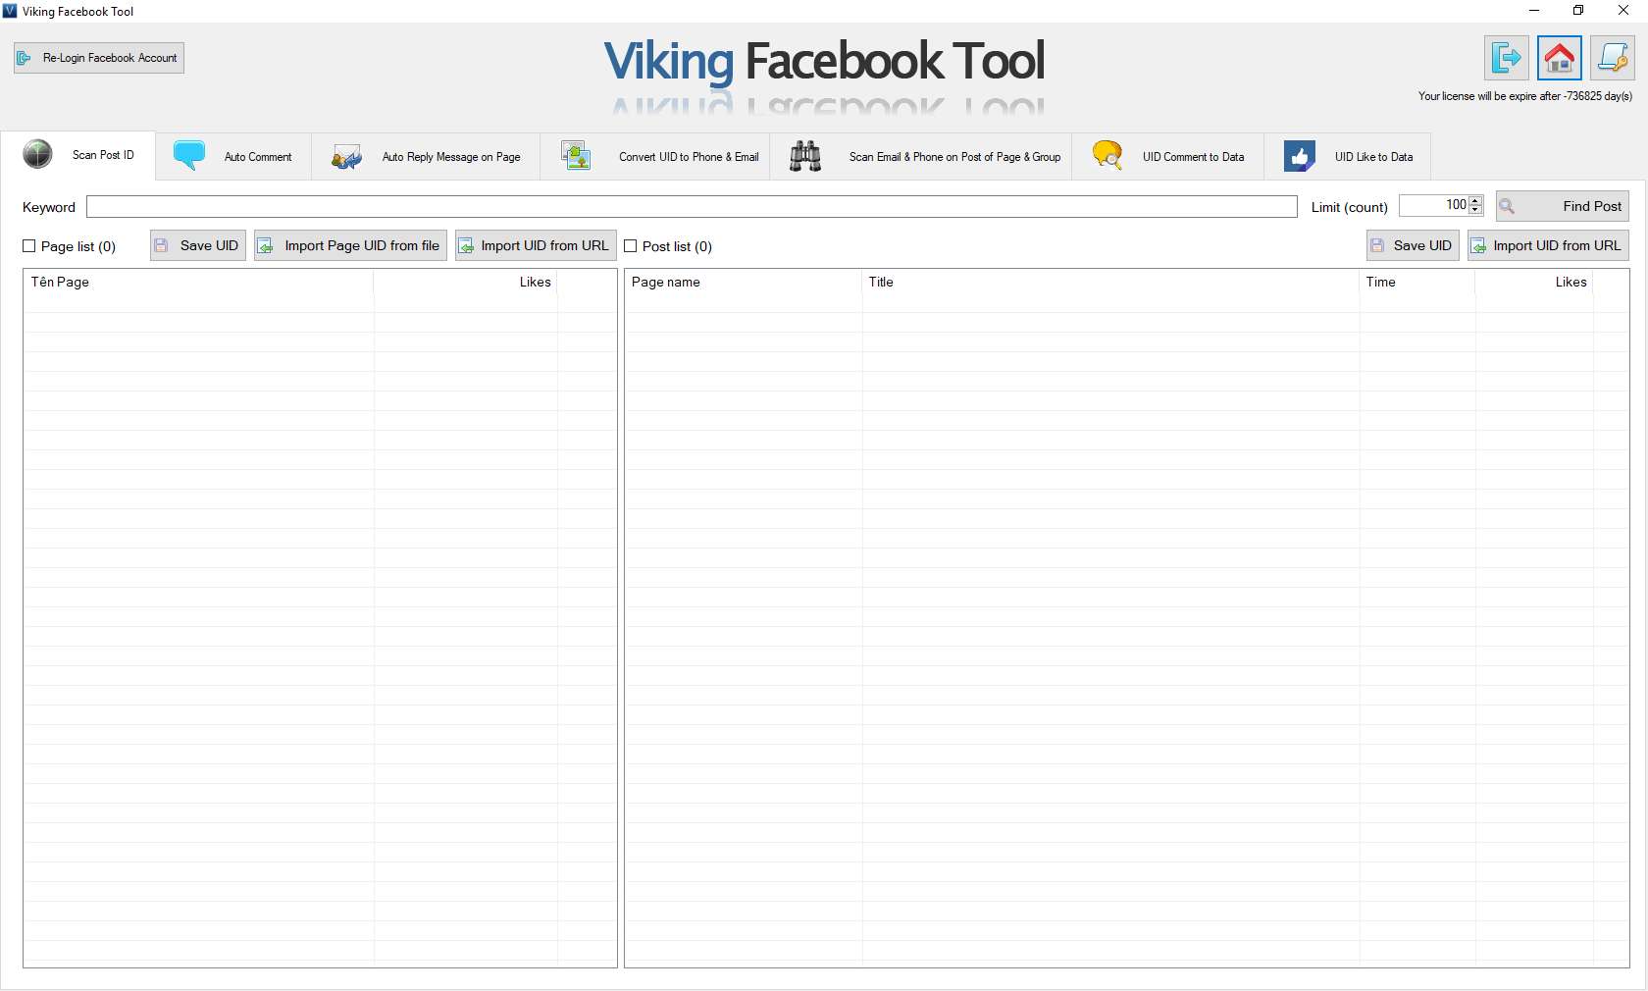Click the license key document icon
The height and width of the screenshot is (991, 1648).
(x=1613, y=58)
